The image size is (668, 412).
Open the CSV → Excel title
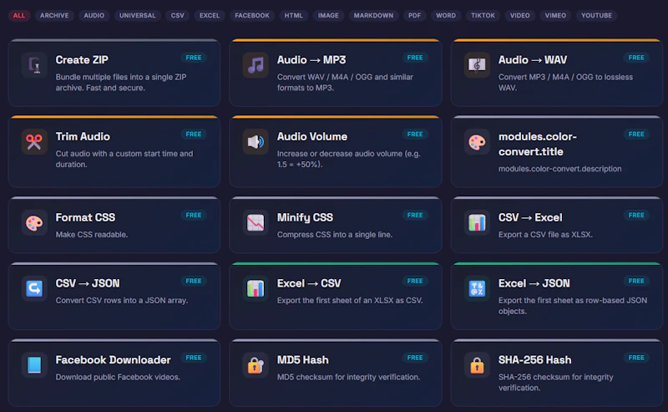(x=530, y=217)
